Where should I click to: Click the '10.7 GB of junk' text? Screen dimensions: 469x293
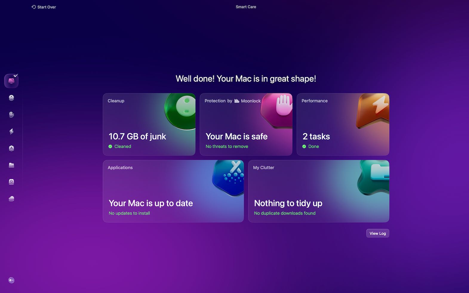(x=137, y=136)
